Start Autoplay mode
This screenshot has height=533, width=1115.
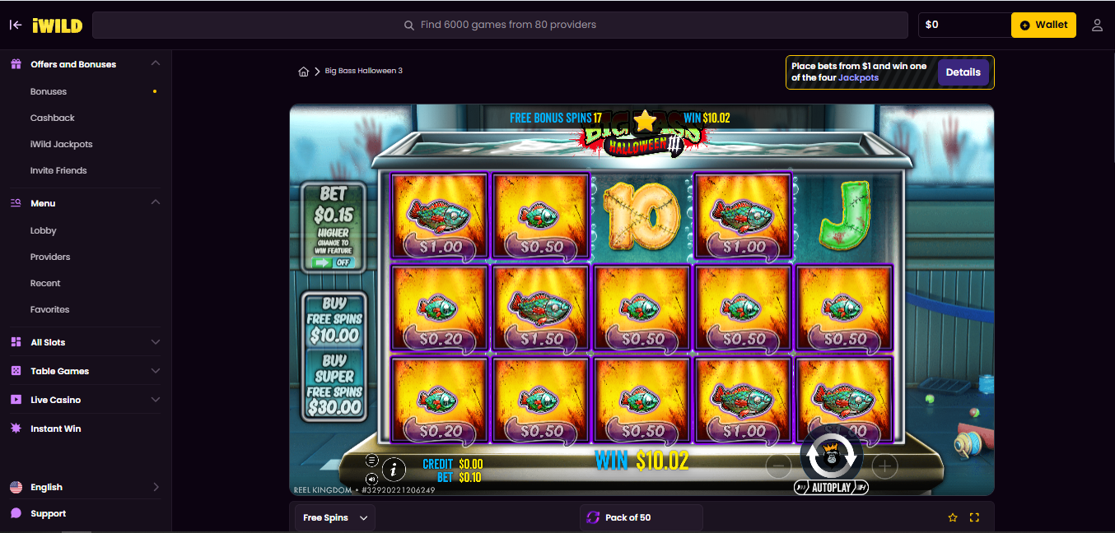point(831,488)
